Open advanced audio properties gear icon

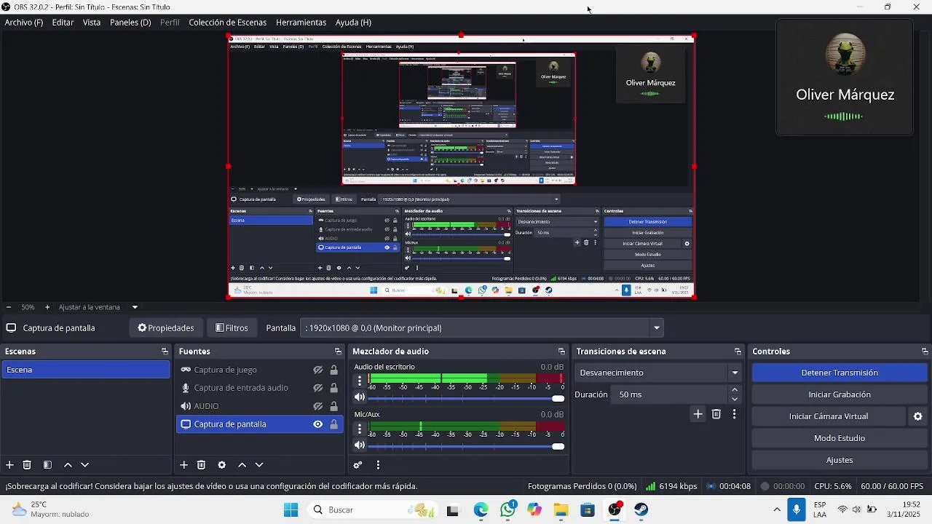pos(358,465)
